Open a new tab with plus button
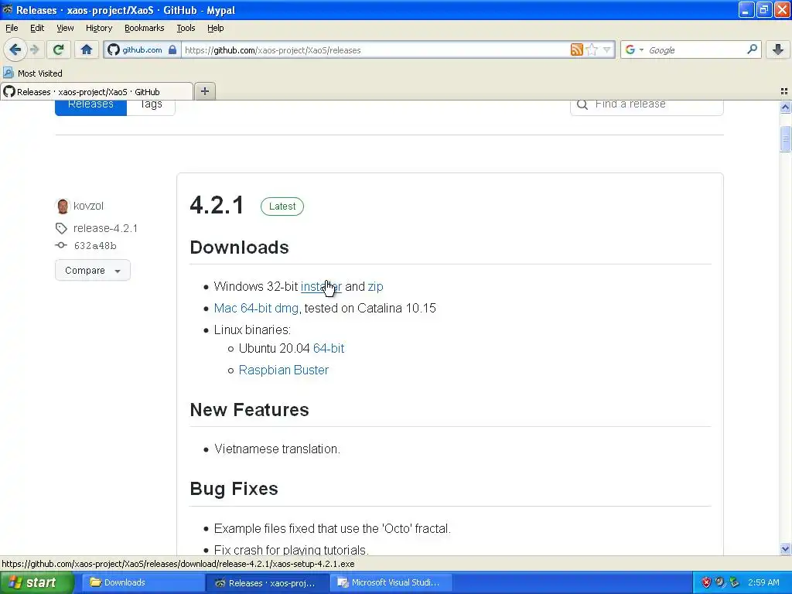The height and width of the screenshot is (594, 792). [x=204, y=91]
